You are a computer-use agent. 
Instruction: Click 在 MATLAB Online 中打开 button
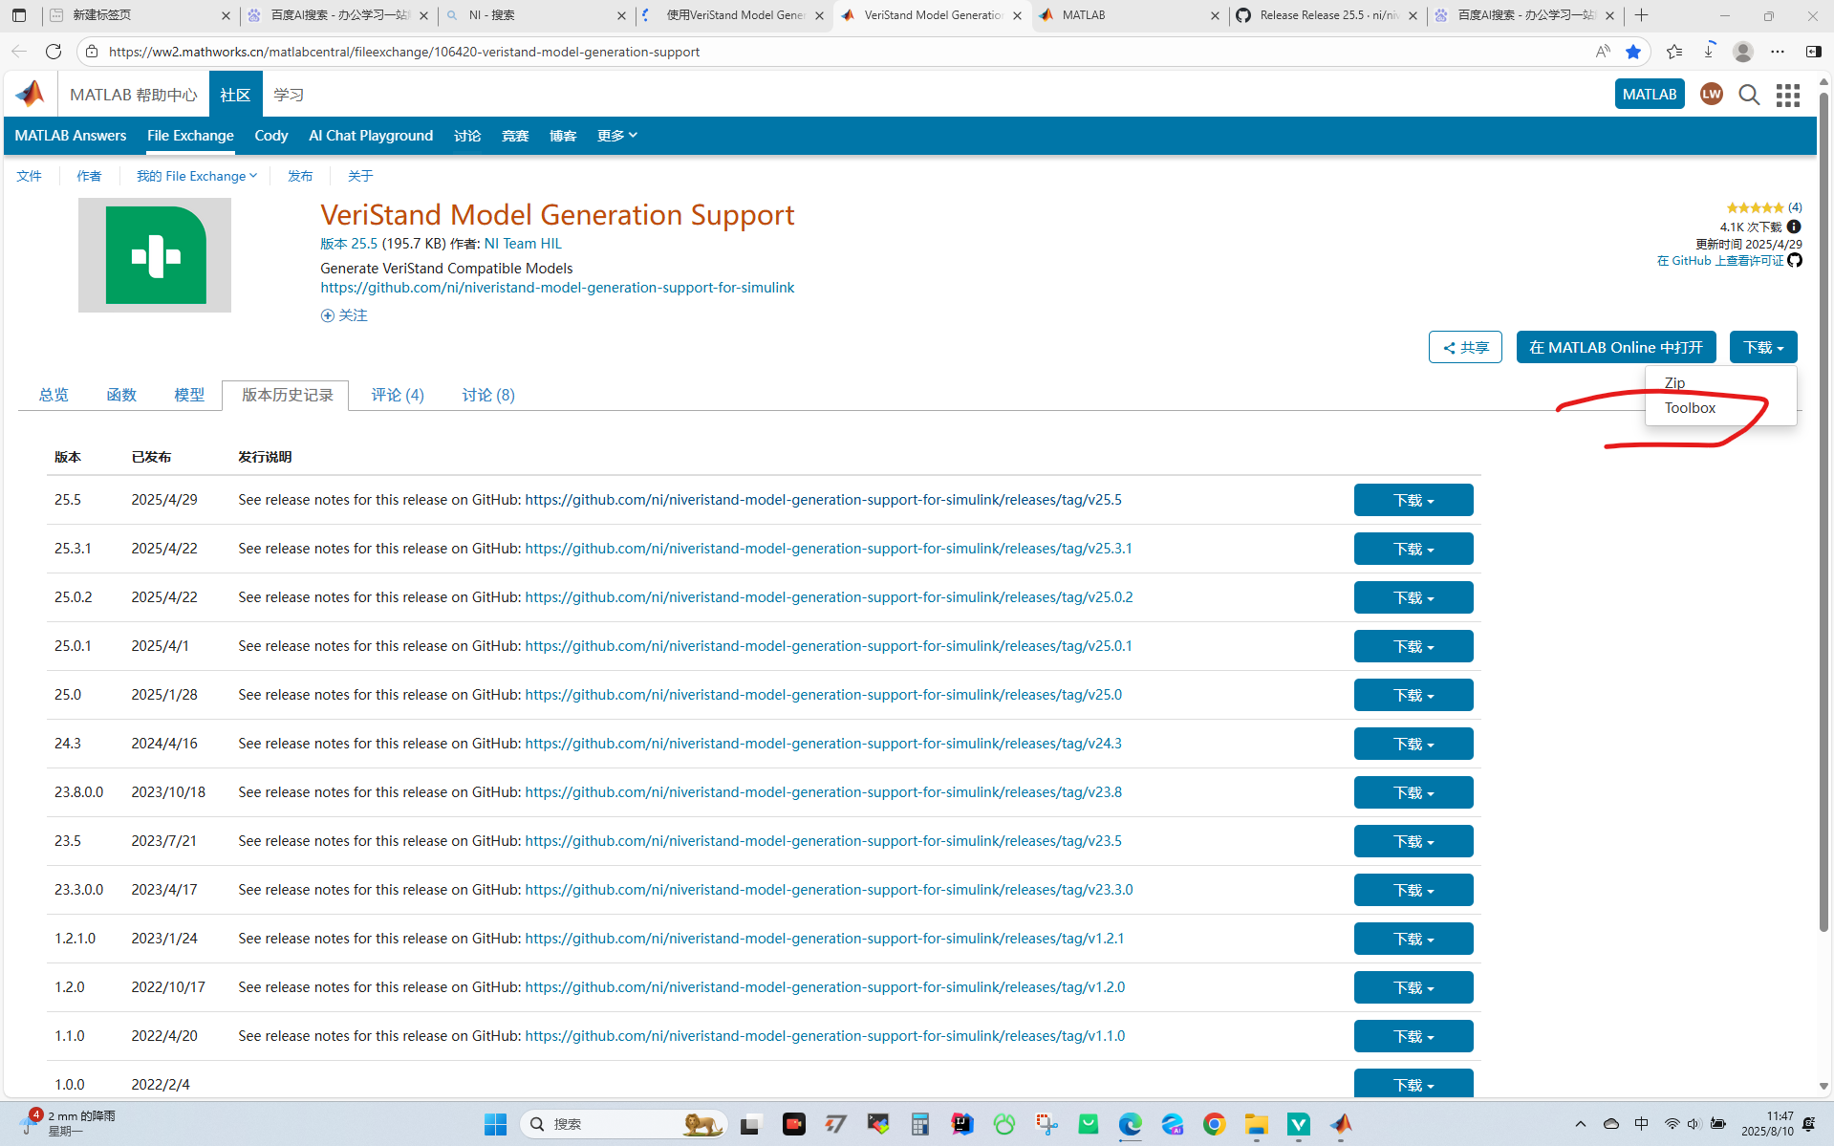coord(1615,347)
